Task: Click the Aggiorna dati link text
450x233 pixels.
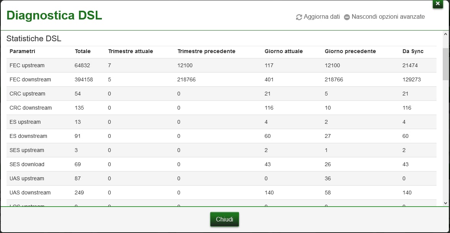Action: tap(322, 17)
